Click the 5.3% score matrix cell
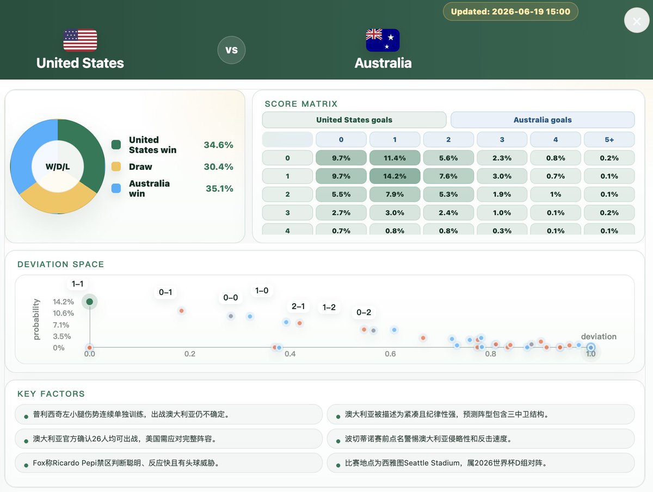653x492 pixels. coord(448,194)
